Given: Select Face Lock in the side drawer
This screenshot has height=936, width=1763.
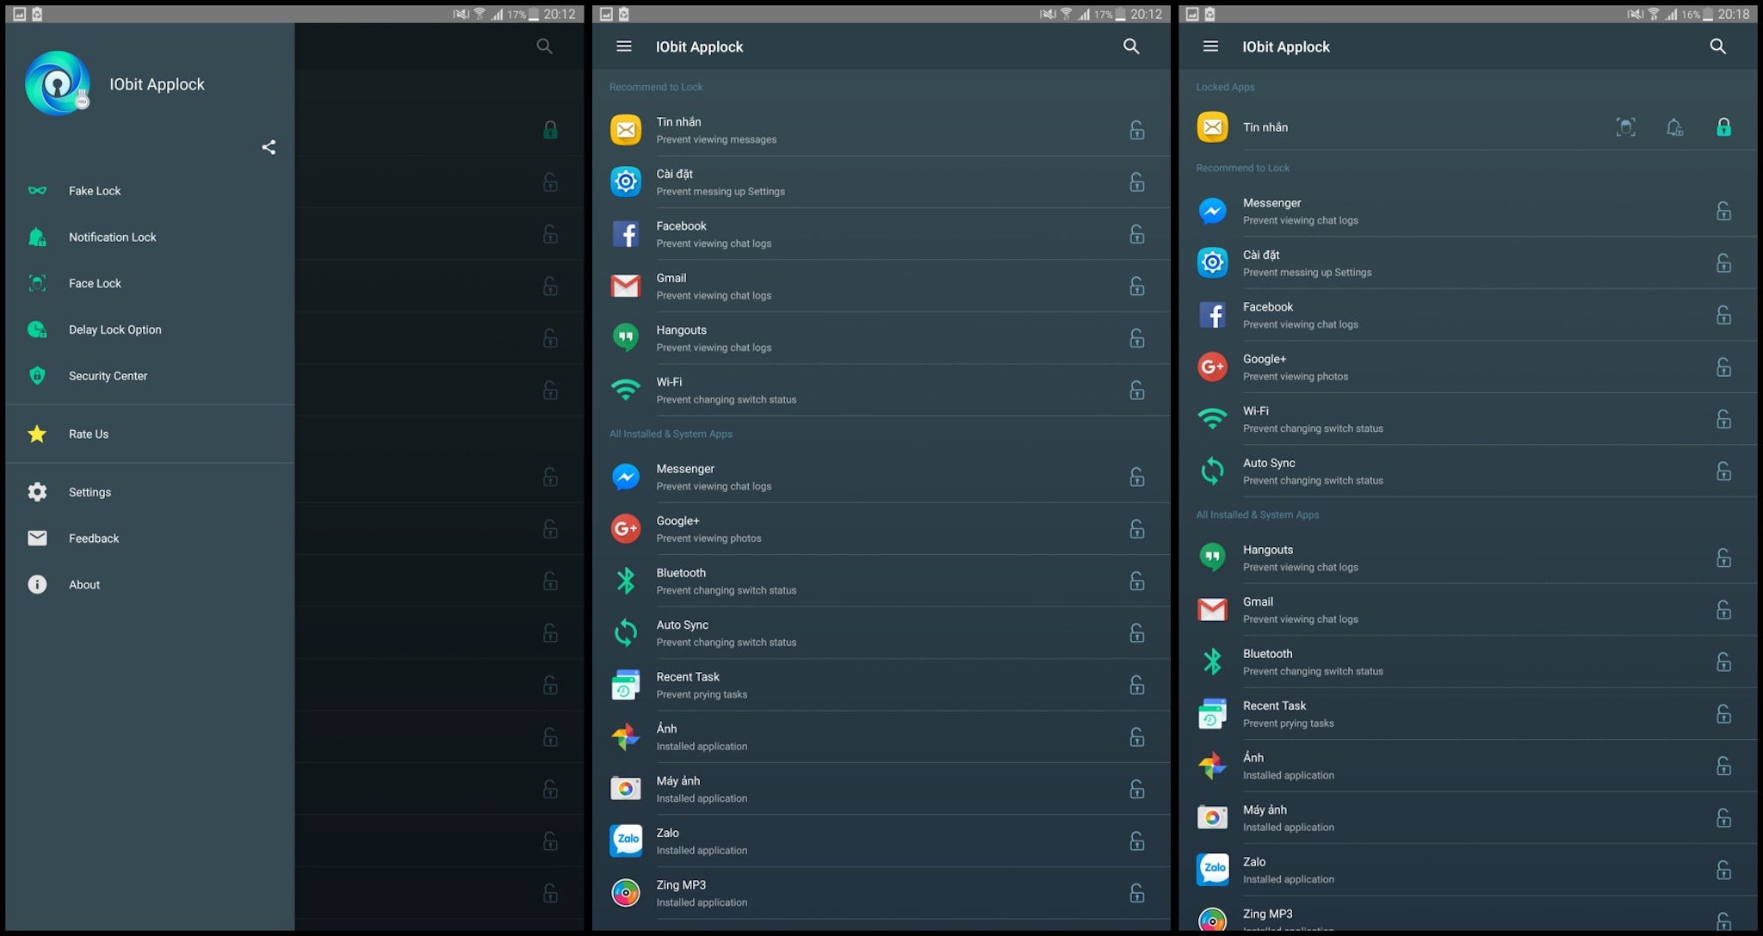Looking at the screenshot, I should click(x=150, y=284).
